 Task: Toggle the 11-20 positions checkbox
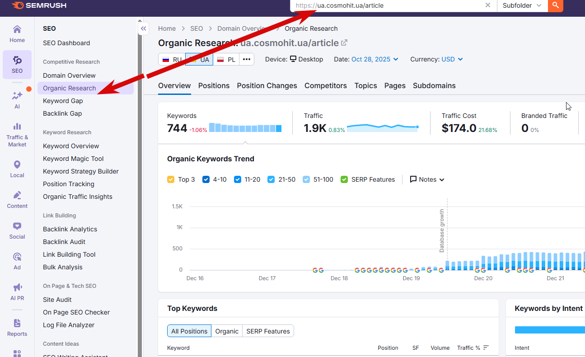(x=238, y=179)
